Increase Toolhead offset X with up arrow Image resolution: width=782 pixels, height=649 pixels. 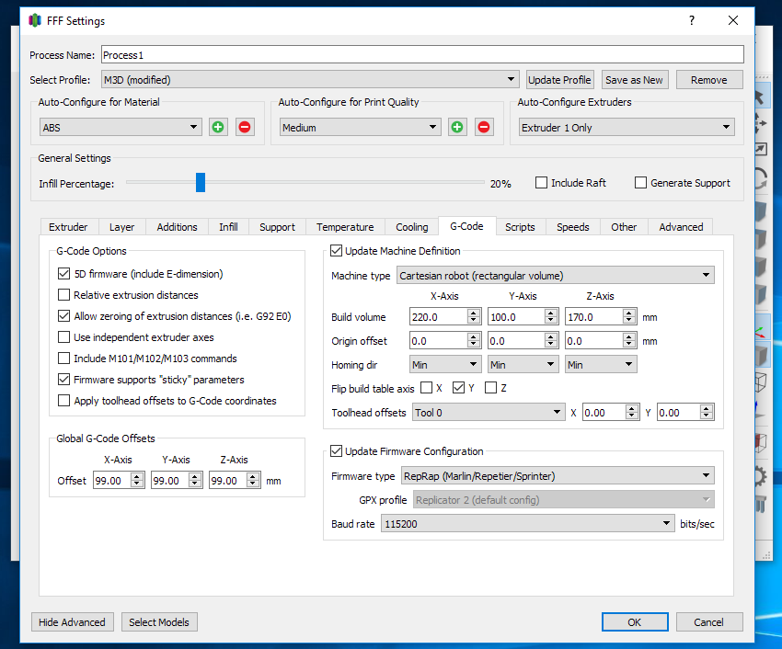tap(632, 408)
